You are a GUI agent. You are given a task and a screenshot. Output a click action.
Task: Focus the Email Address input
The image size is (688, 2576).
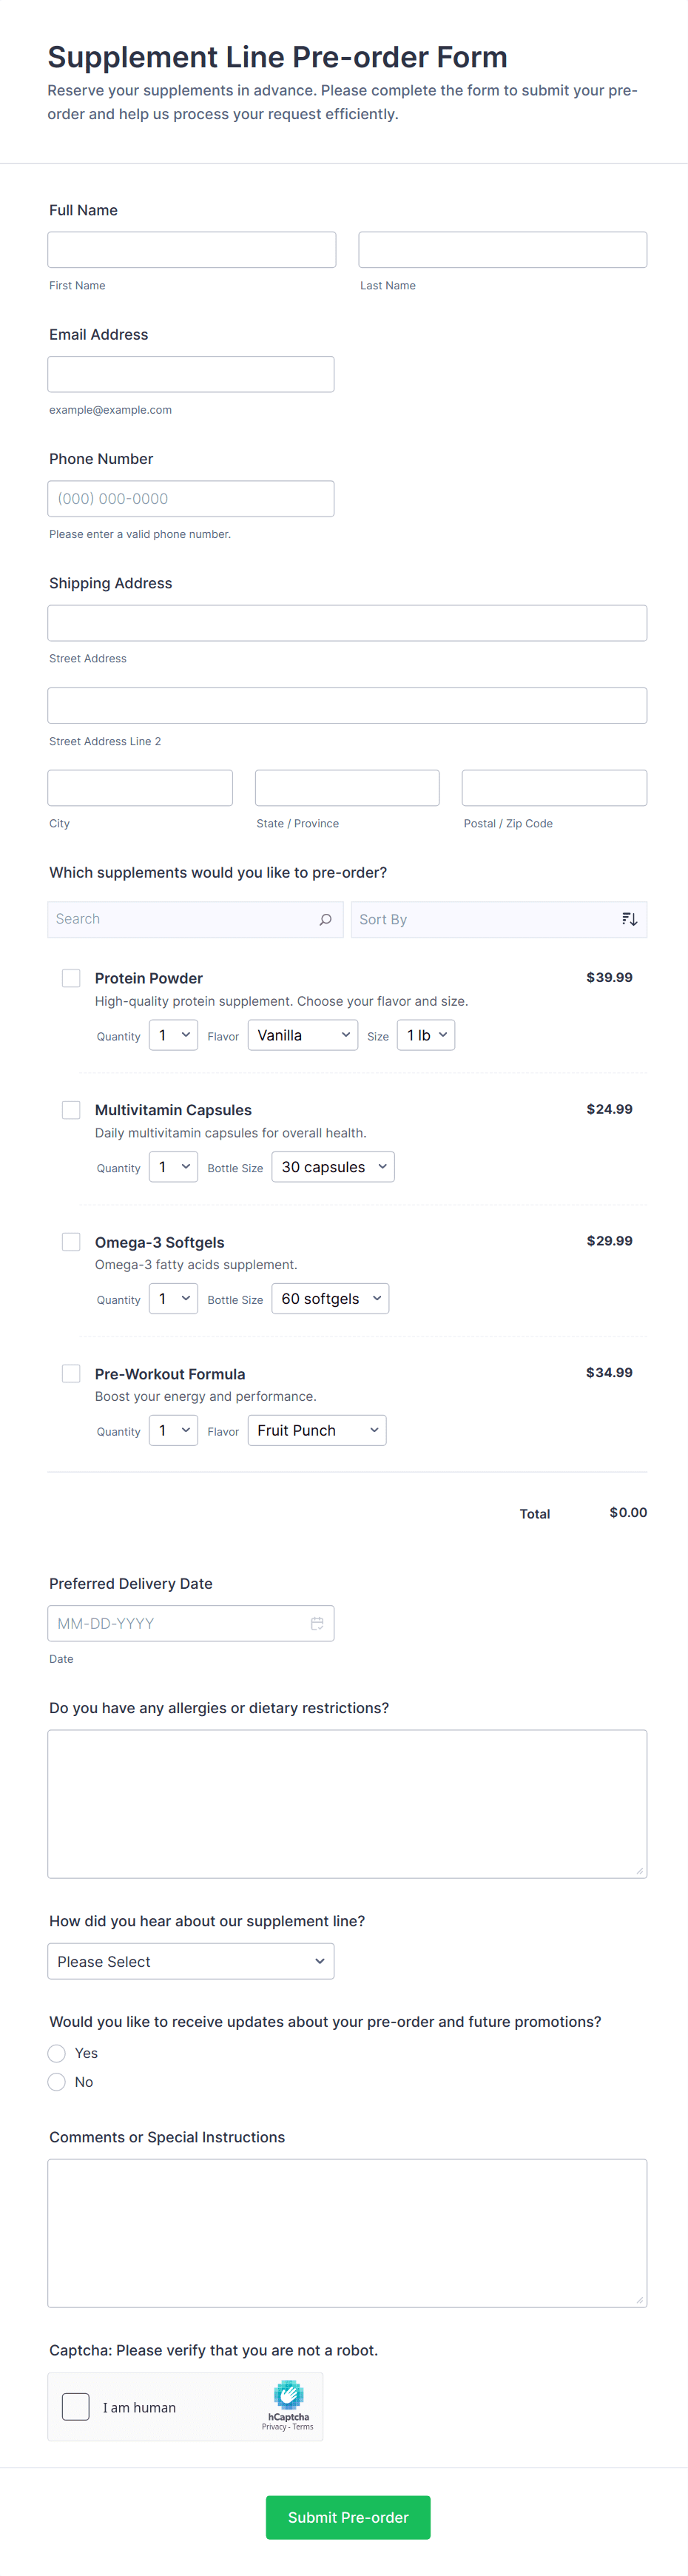point(191,374)
